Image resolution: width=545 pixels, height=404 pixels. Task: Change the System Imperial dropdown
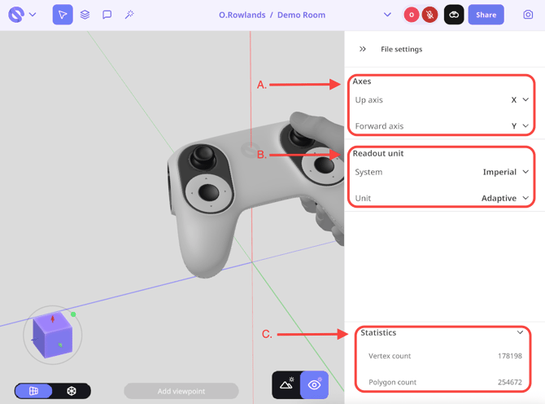[506, 172]
